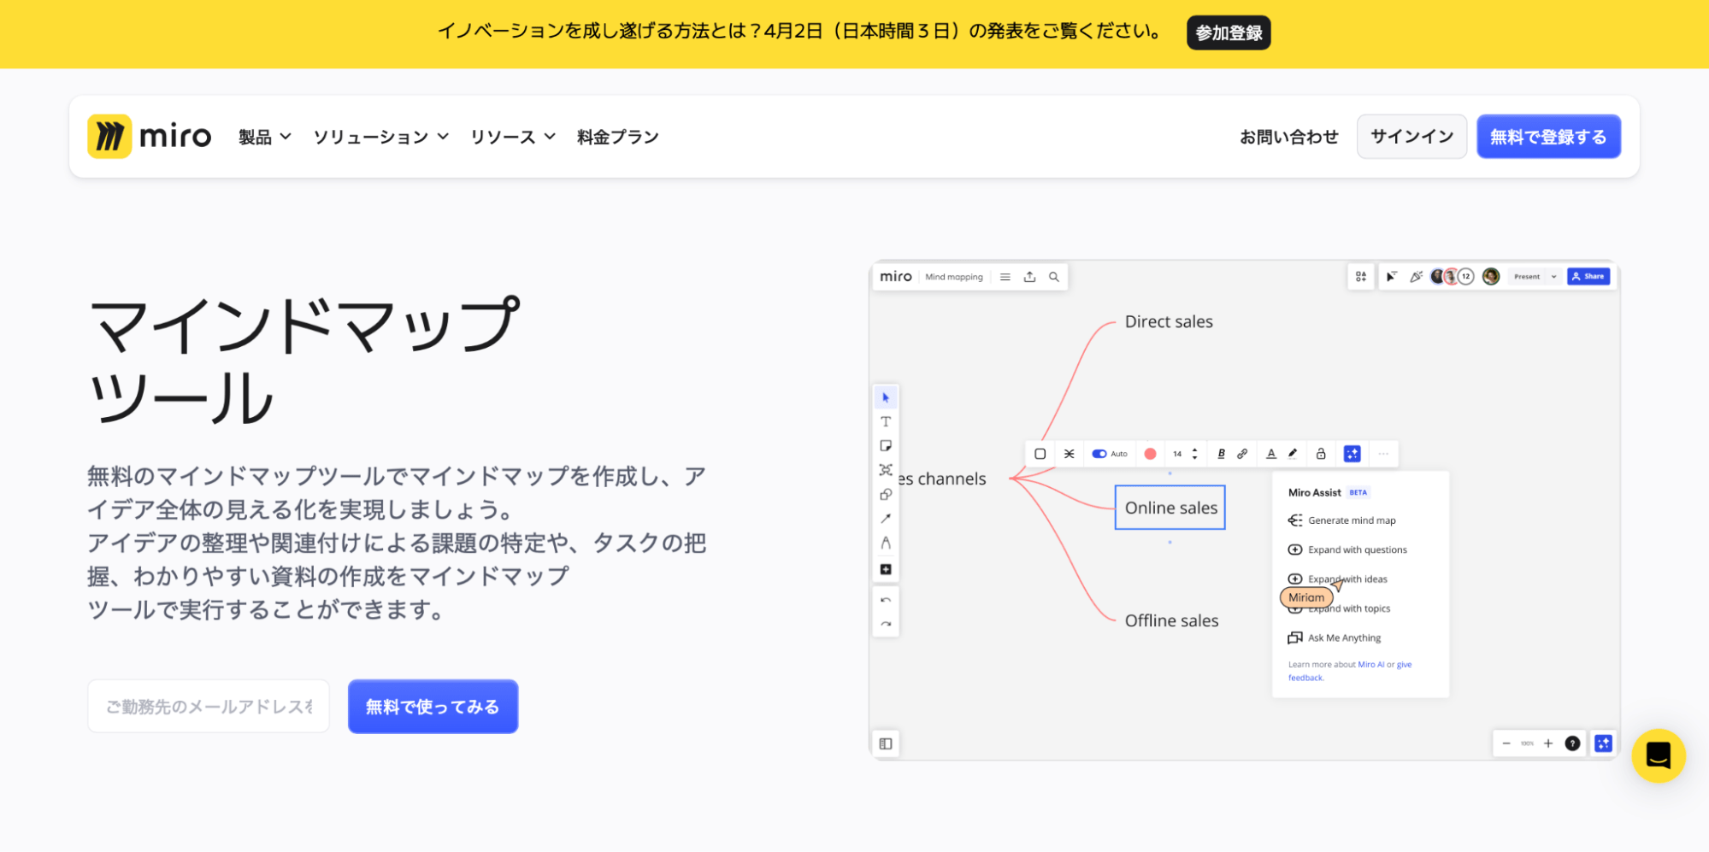
Task: Open the 料金プラン page
Action: [x=618, y=137]
